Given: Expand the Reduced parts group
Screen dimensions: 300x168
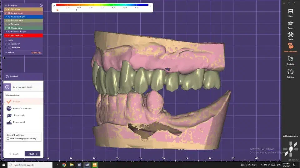Looking at the screenshot, I should (x=6, y=21).
